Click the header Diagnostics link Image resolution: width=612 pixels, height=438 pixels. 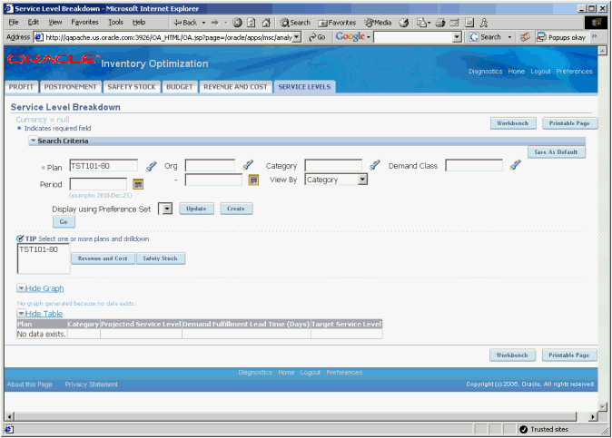485,72
